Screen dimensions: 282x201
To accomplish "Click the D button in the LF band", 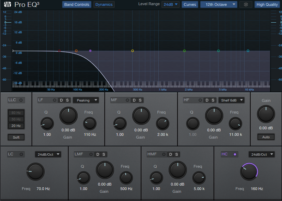I will point(61,100).
